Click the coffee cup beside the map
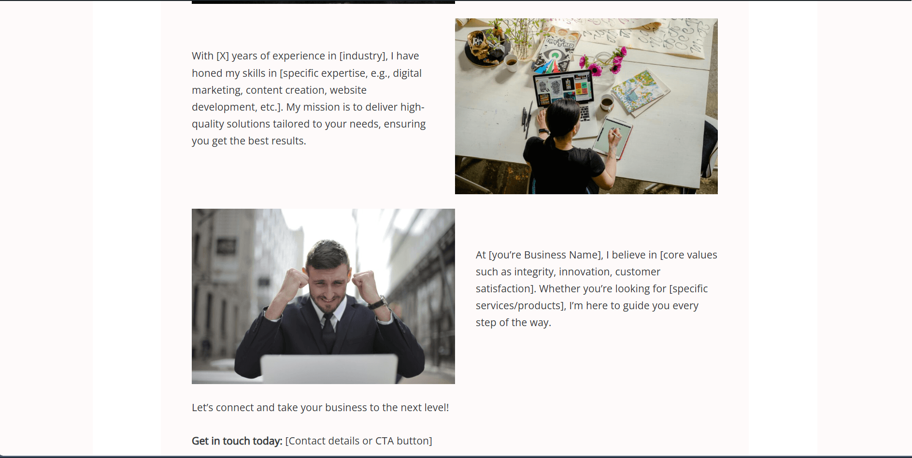 point(607,102)
